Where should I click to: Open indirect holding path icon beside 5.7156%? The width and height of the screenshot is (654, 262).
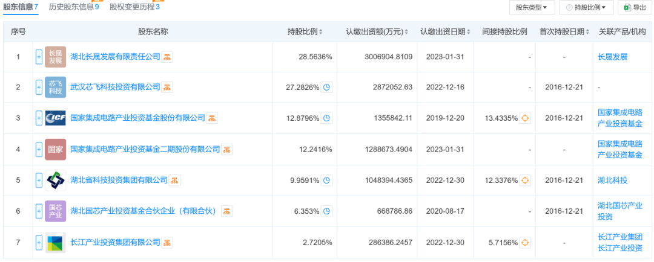click(x=525, y=243)
